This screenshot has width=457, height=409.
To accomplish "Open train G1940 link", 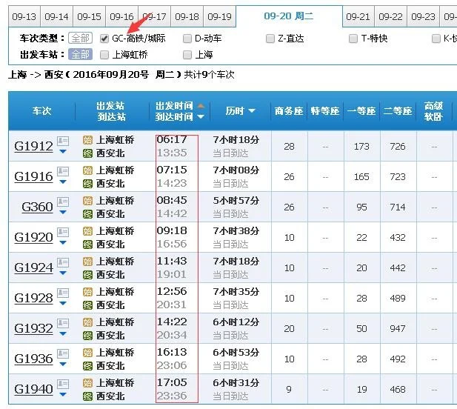I will tap(33, 389).
